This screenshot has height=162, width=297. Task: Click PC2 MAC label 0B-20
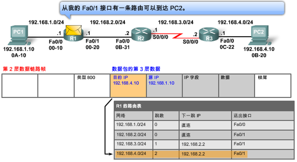tap(259, 56)
